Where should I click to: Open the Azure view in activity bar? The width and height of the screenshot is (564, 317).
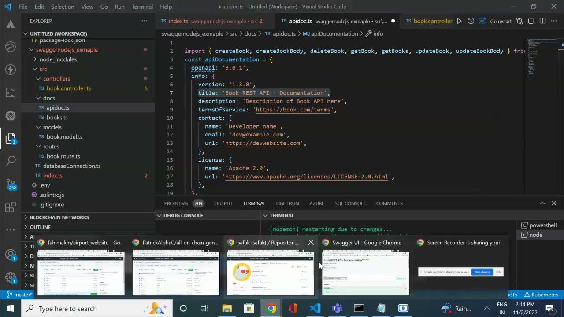[11, 24]
